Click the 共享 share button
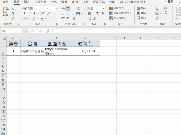 tap(169, 2)
